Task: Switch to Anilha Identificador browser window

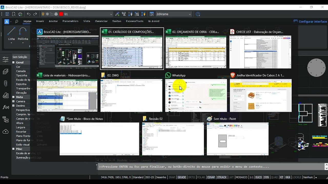Action: pos(261,92)
